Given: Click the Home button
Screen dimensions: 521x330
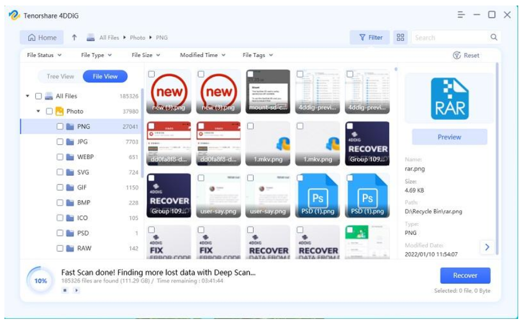Looking at the screenshot, I should 42,38.
